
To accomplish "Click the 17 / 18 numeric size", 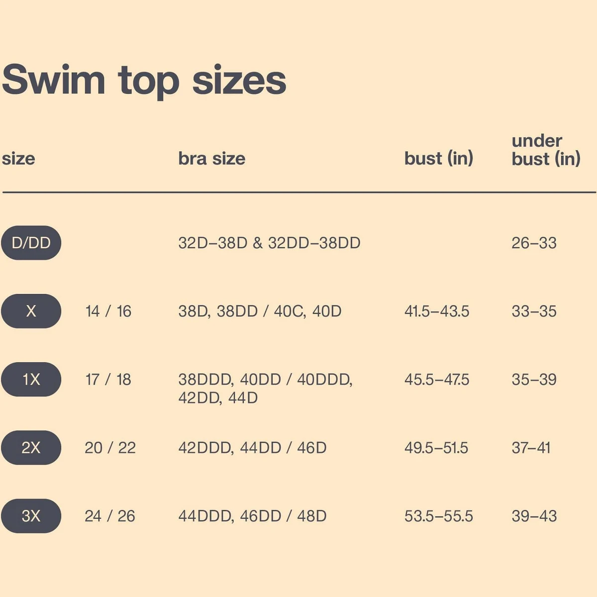I will pos(108,380).
